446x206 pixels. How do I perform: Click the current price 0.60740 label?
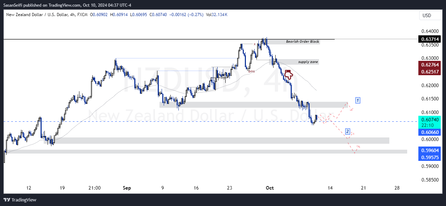point(430,119)
